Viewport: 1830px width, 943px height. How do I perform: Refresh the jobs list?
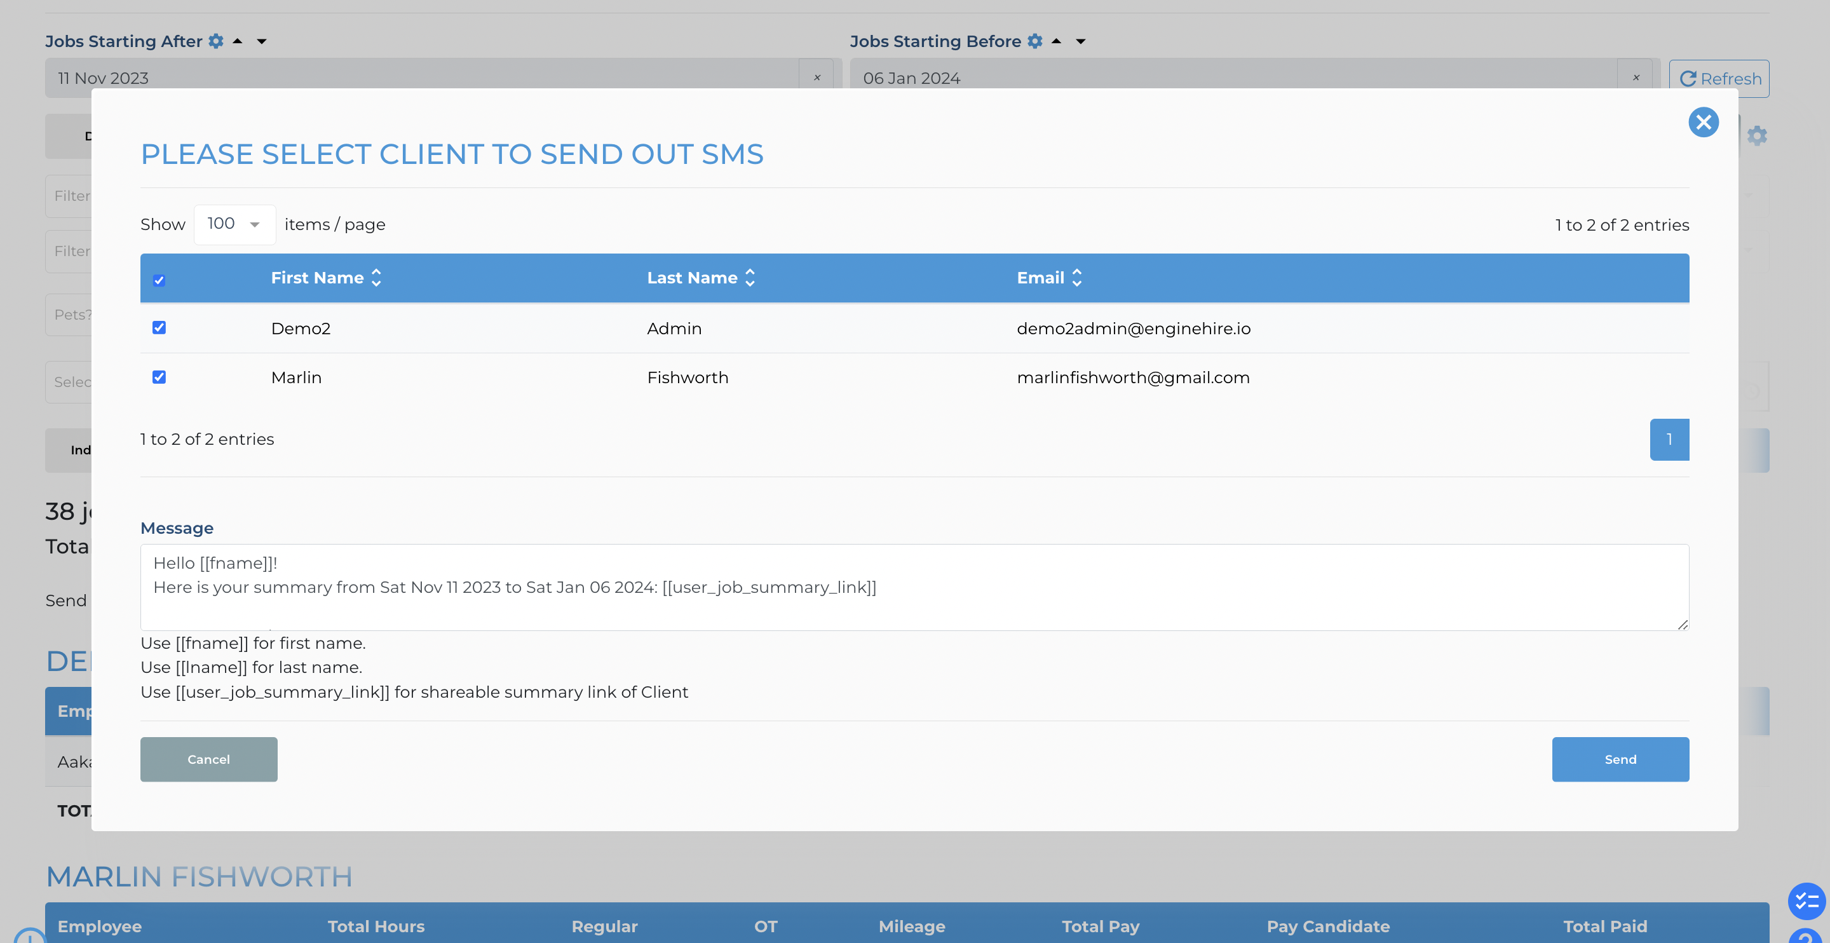(x=1718, y=78)
